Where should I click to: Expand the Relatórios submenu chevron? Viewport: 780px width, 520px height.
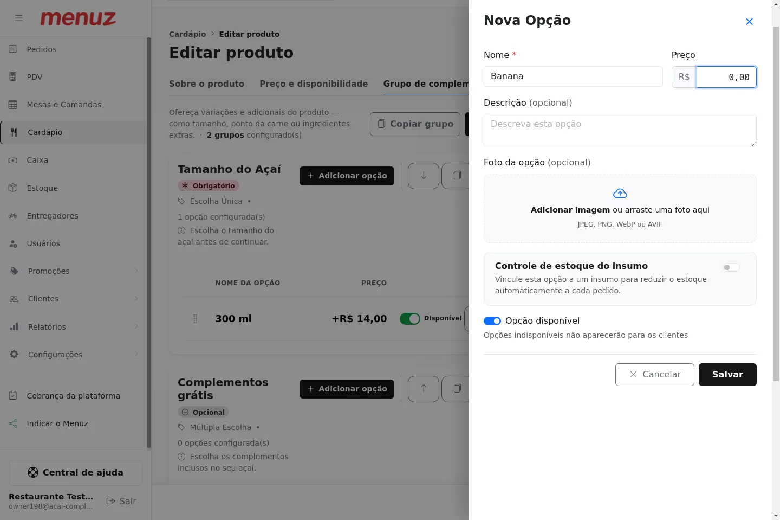136,326
